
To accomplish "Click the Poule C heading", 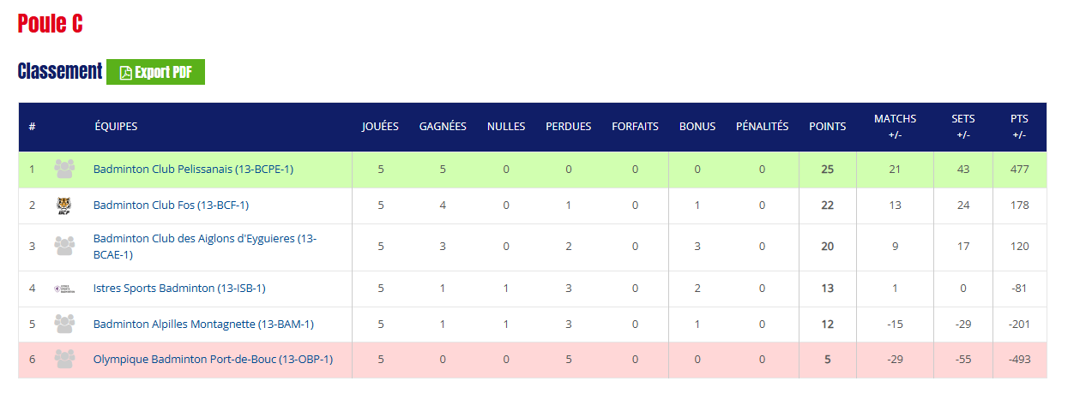I will tap(50, 23).
